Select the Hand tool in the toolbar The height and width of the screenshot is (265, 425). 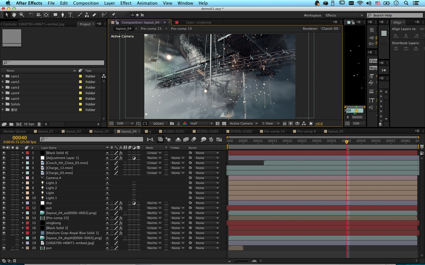14,15
